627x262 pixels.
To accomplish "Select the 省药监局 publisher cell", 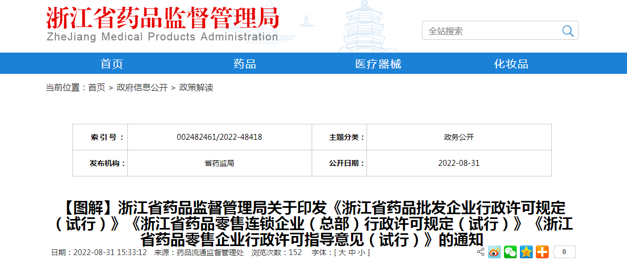I will 219,163.
